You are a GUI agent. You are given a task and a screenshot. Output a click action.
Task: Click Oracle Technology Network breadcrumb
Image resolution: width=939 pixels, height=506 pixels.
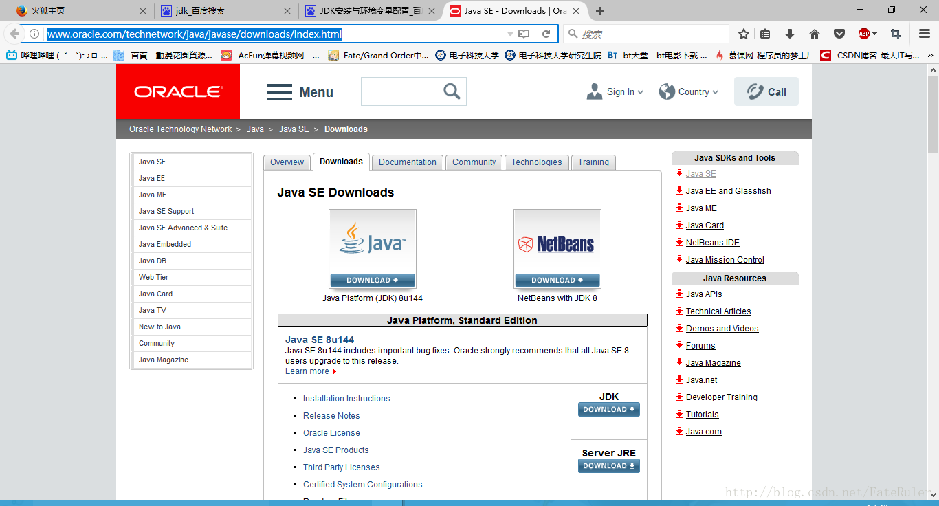181,129
